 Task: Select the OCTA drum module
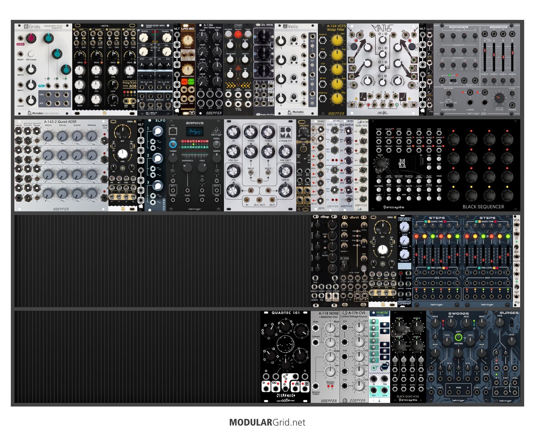point(105,69)
